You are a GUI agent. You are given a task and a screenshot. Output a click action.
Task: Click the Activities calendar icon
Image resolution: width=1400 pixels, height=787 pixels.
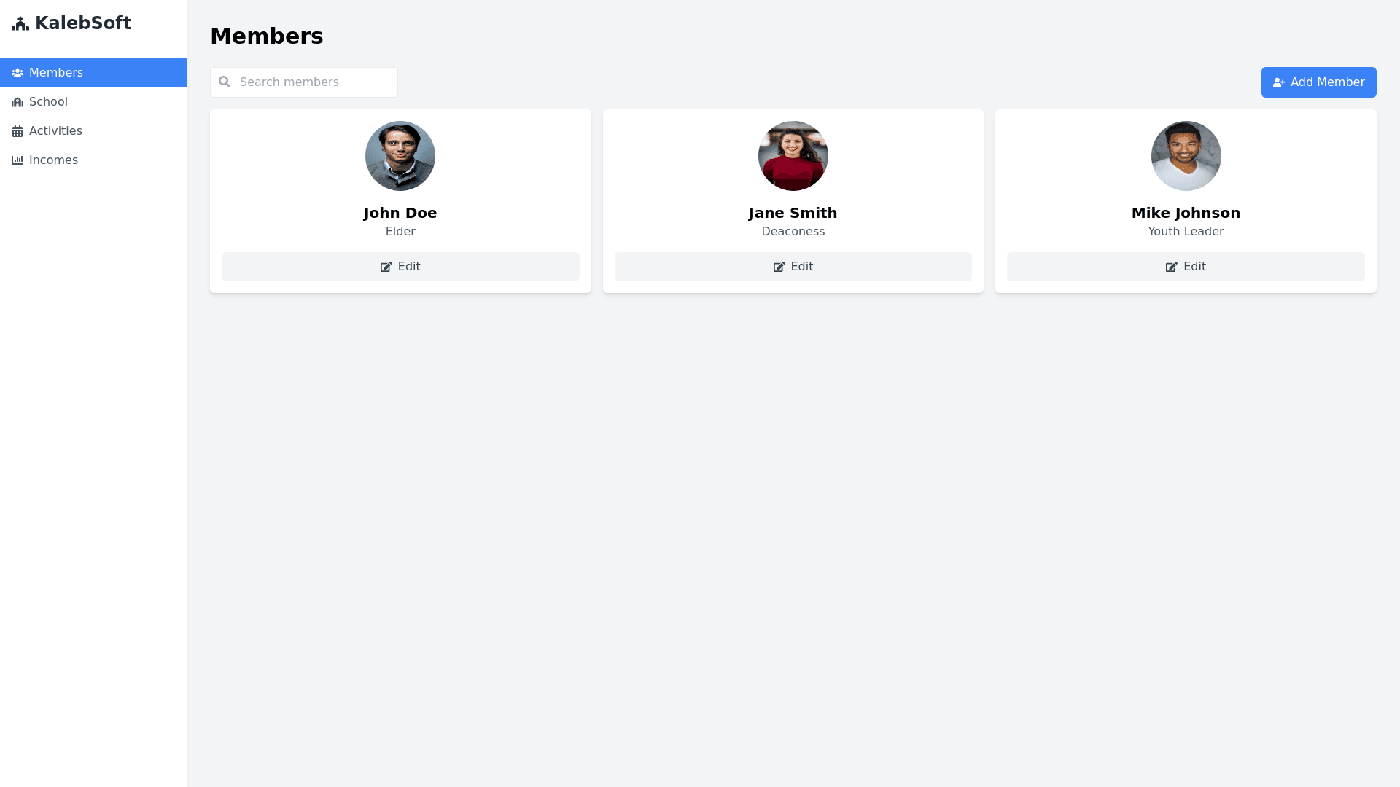(x=17, y=131)
